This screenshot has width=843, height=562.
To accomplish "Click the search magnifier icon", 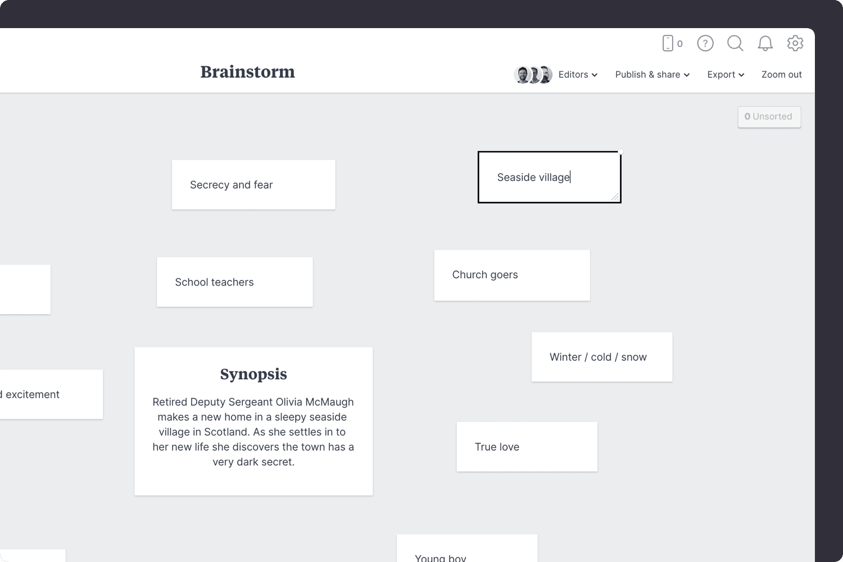I will [735, 43].
